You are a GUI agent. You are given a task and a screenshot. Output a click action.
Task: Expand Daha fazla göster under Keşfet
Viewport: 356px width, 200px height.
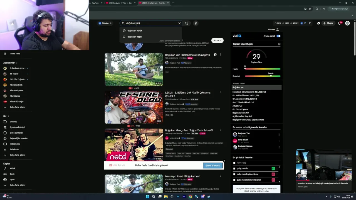click(15, 185)
